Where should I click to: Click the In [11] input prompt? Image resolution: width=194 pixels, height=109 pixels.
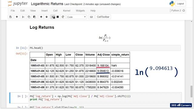(x=22, y=48)
